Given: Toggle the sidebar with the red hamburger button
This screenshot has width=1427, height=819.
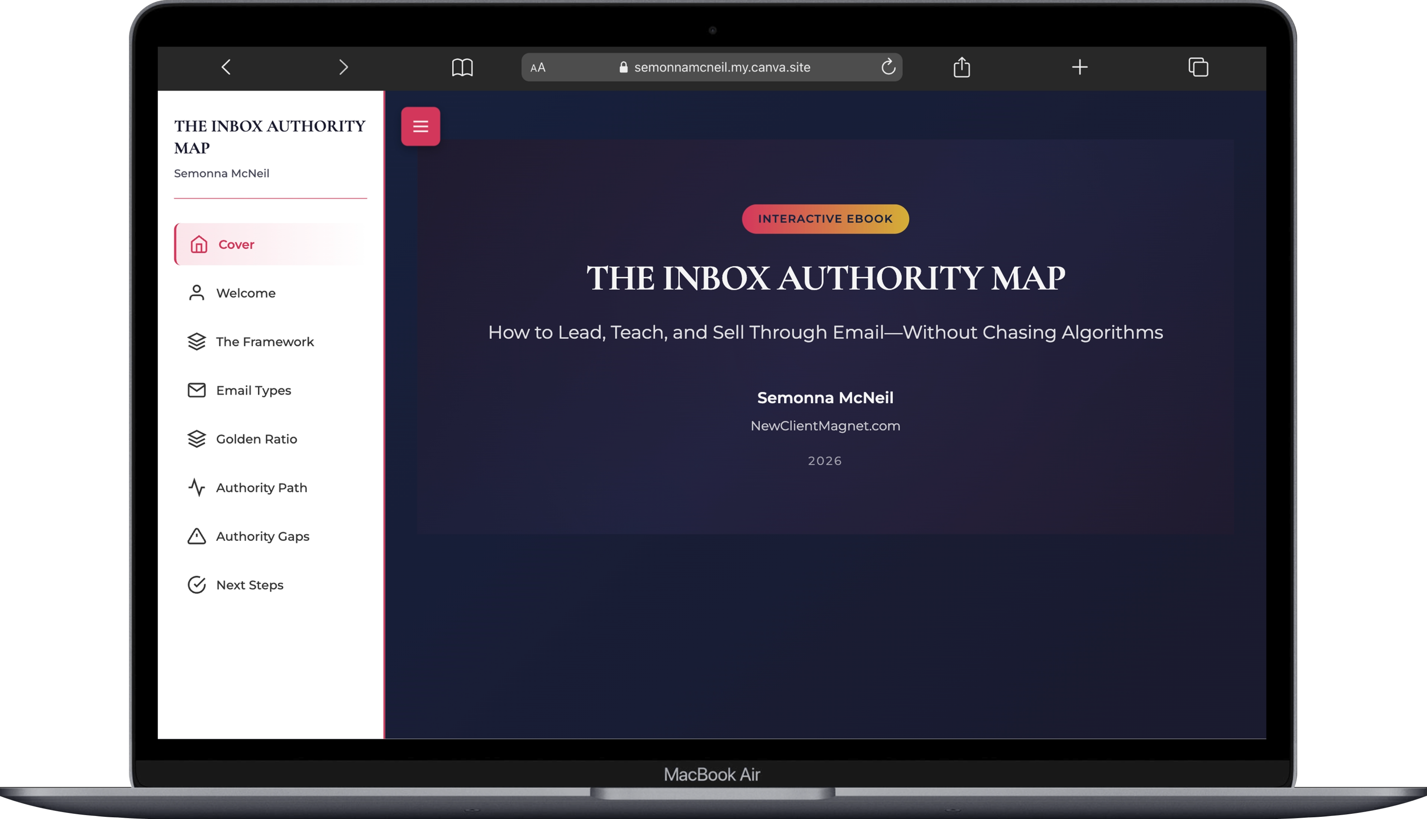Looking at the screenshot, I should tap(421, 126).
